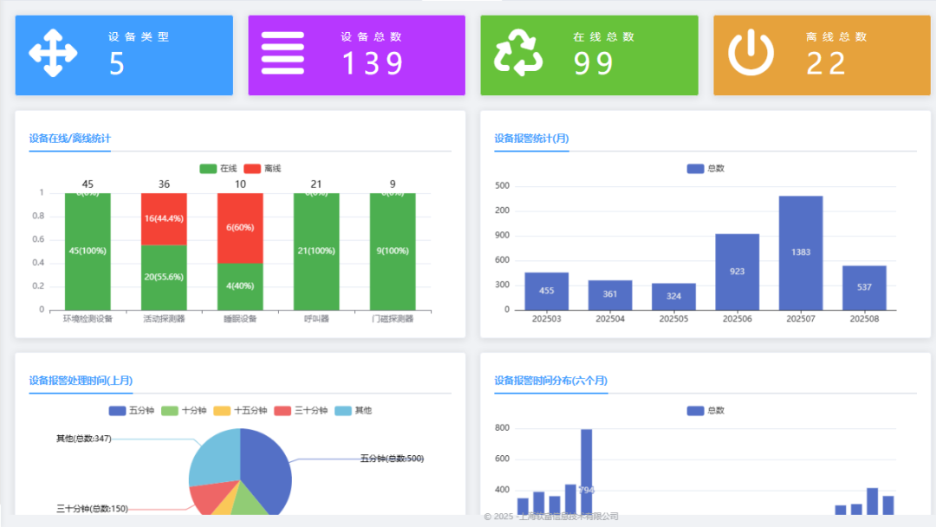936x527 pixels.
Task: Toggle the 十五分钟 legend item
Action: pos(240,411)
